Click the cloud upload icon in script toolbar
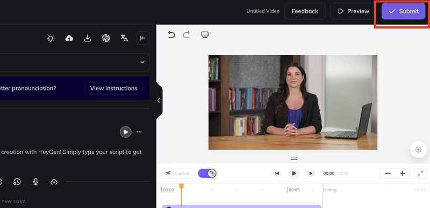 pos(69,38)
